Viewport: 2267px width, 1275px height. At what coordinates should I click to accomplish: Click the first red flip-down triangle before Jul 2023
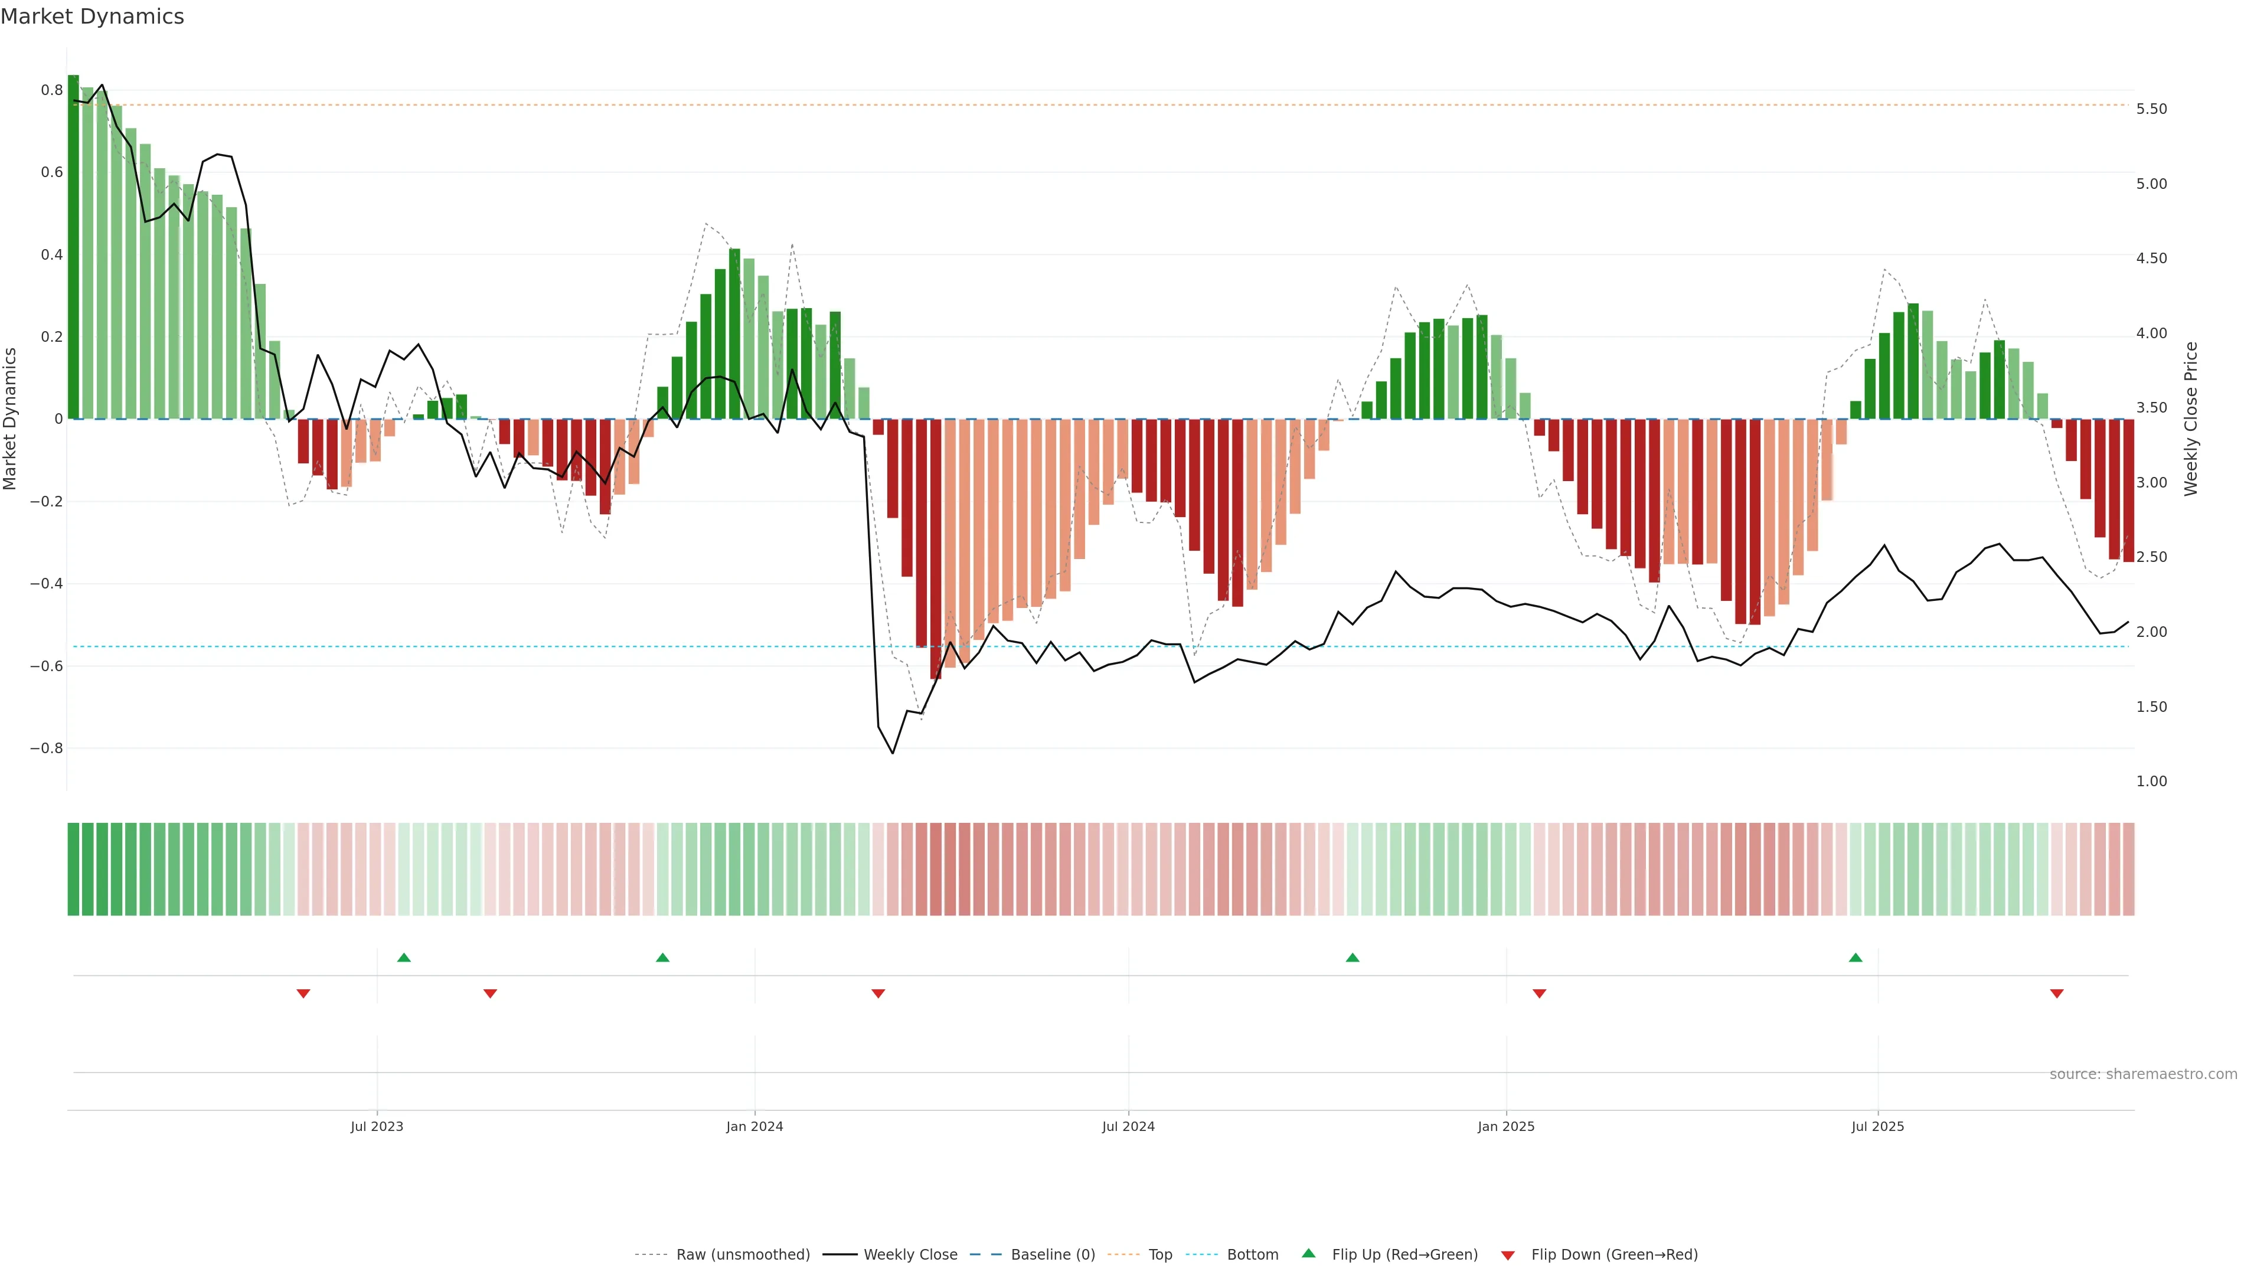[303, 993]
